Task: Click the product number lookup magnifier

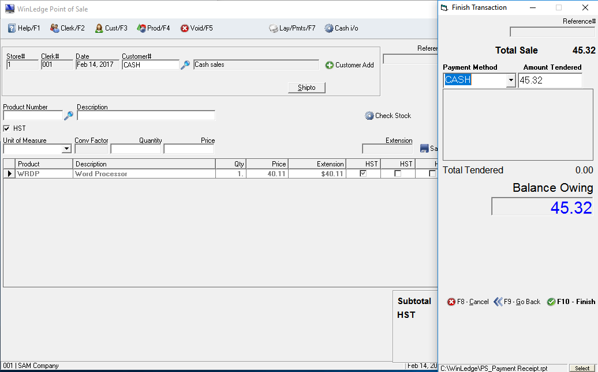Action: (69, 116)
